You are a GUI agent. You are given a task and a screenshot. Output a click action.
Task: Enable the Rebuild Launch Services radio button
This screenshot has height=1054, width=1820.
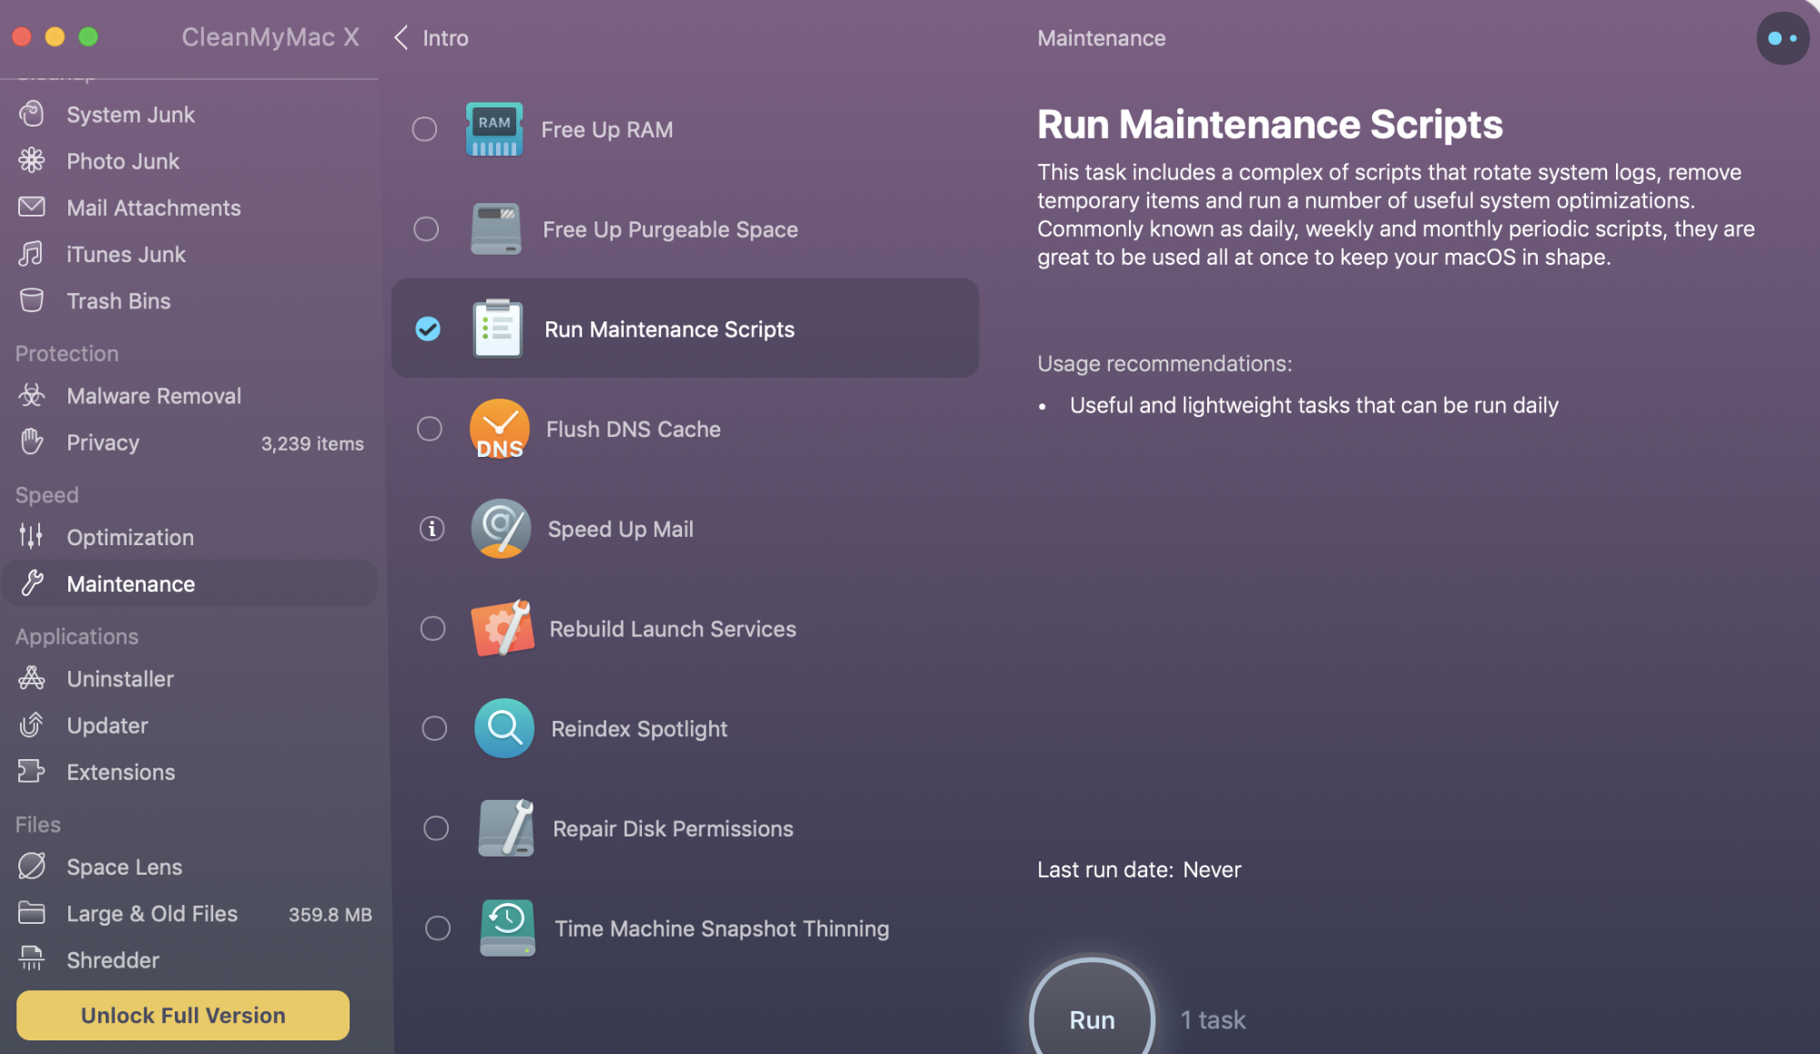coord(432,628)
